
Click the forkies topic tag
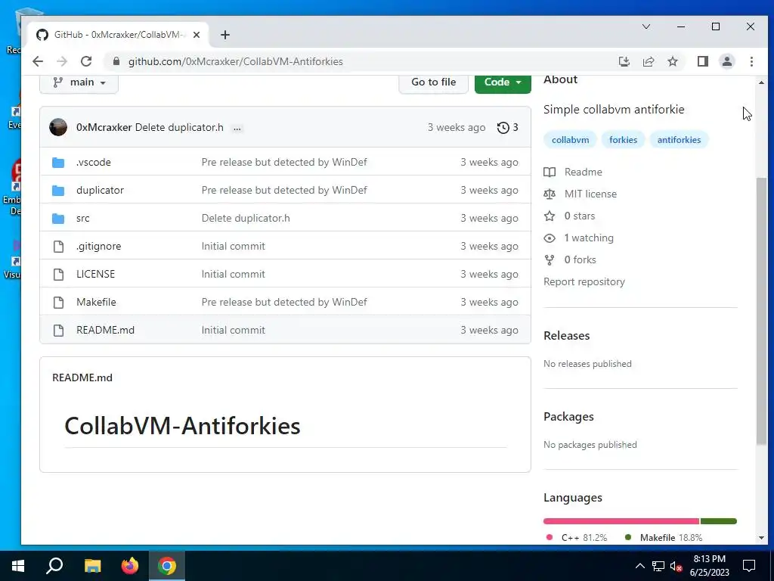click(x=623, y=140)
